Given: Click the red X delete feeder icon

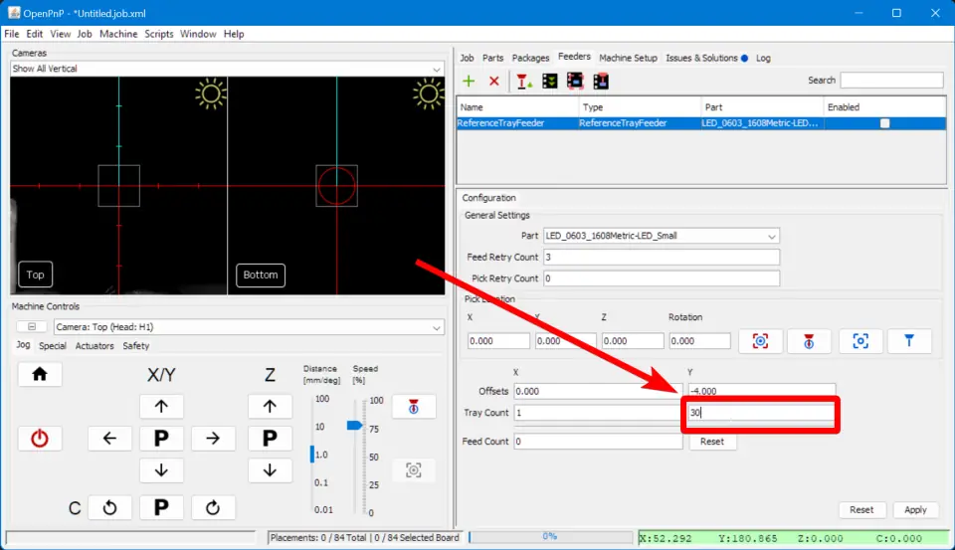Looking at the screenshot, I should pos(493,81).
